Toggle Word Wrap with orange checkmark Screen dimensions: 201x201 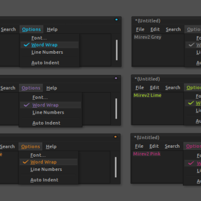[x=49, y=162]
